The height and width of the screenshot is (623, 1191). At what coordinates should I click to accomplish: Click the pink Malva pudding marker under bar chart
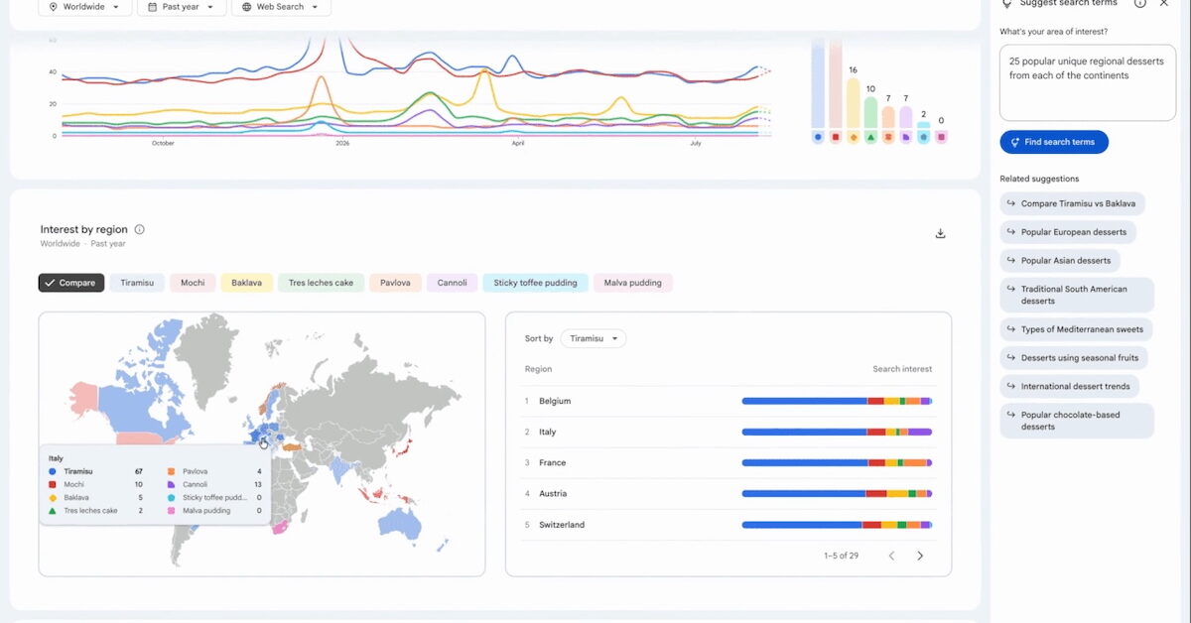pos(941,137)
